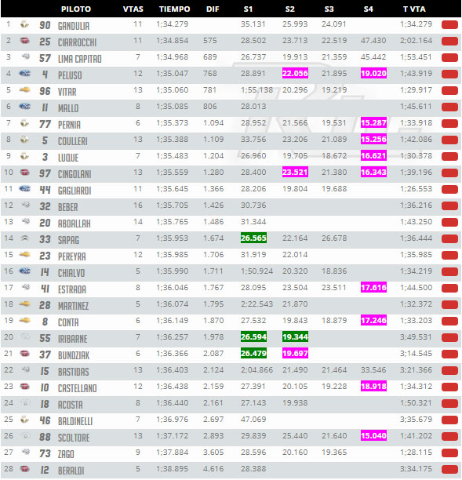Click the Ford logo beside Chialvo
This screenshot has width=462, height=480.
24,271
